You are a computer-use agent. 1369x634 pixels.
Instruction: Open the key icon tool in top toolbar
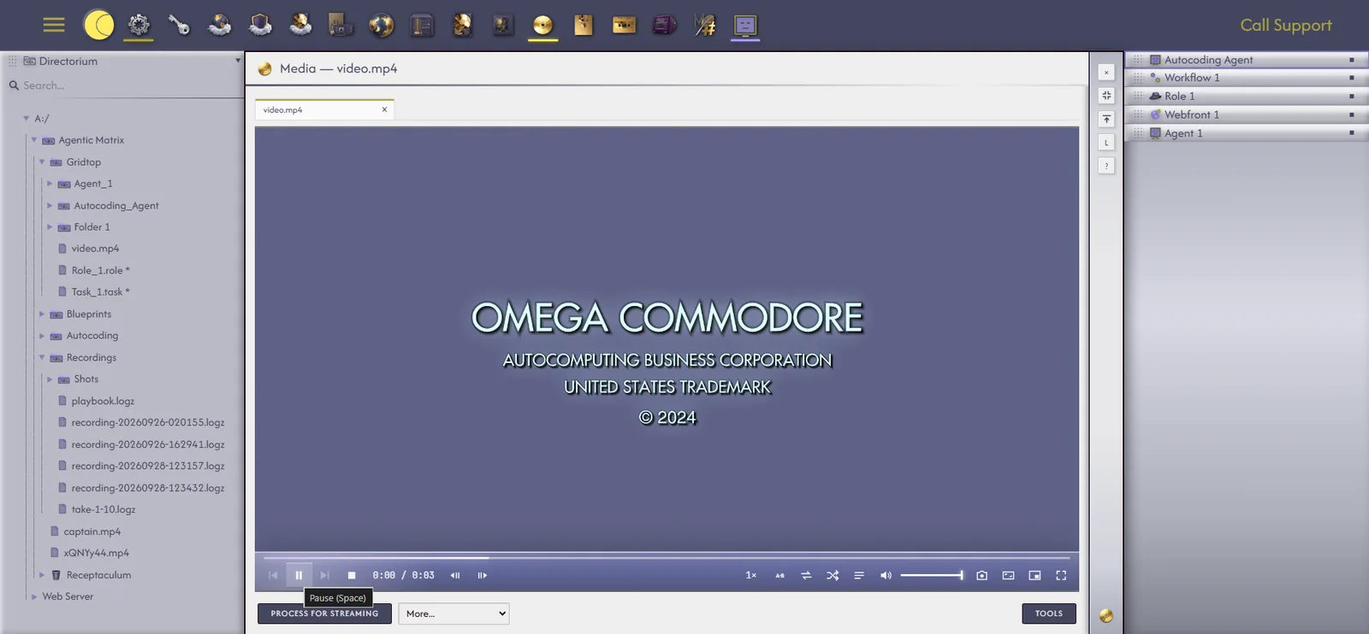179,25
